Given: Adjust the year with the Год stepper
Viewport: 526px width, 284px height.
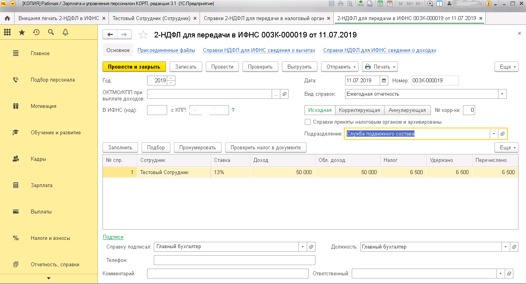Looking at the screenshot, I should pos(171,80).
